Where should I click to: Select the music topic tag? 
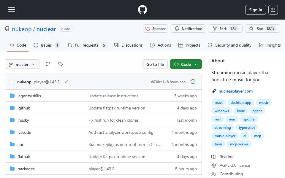(x=264, y=103)
